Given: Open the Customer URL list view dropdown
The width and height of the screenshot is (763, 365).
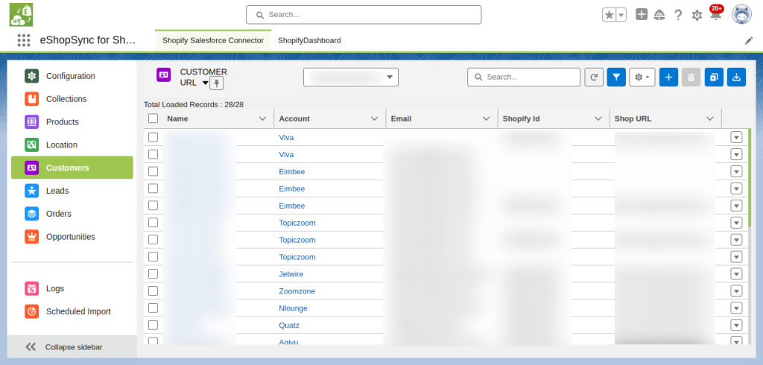Looking at the screenshot, I should coord(206,83).
